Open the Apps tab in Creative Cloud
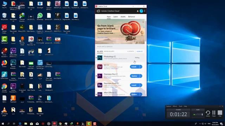The height and width of the screenshot is (126, 225). tap(109, 17)
